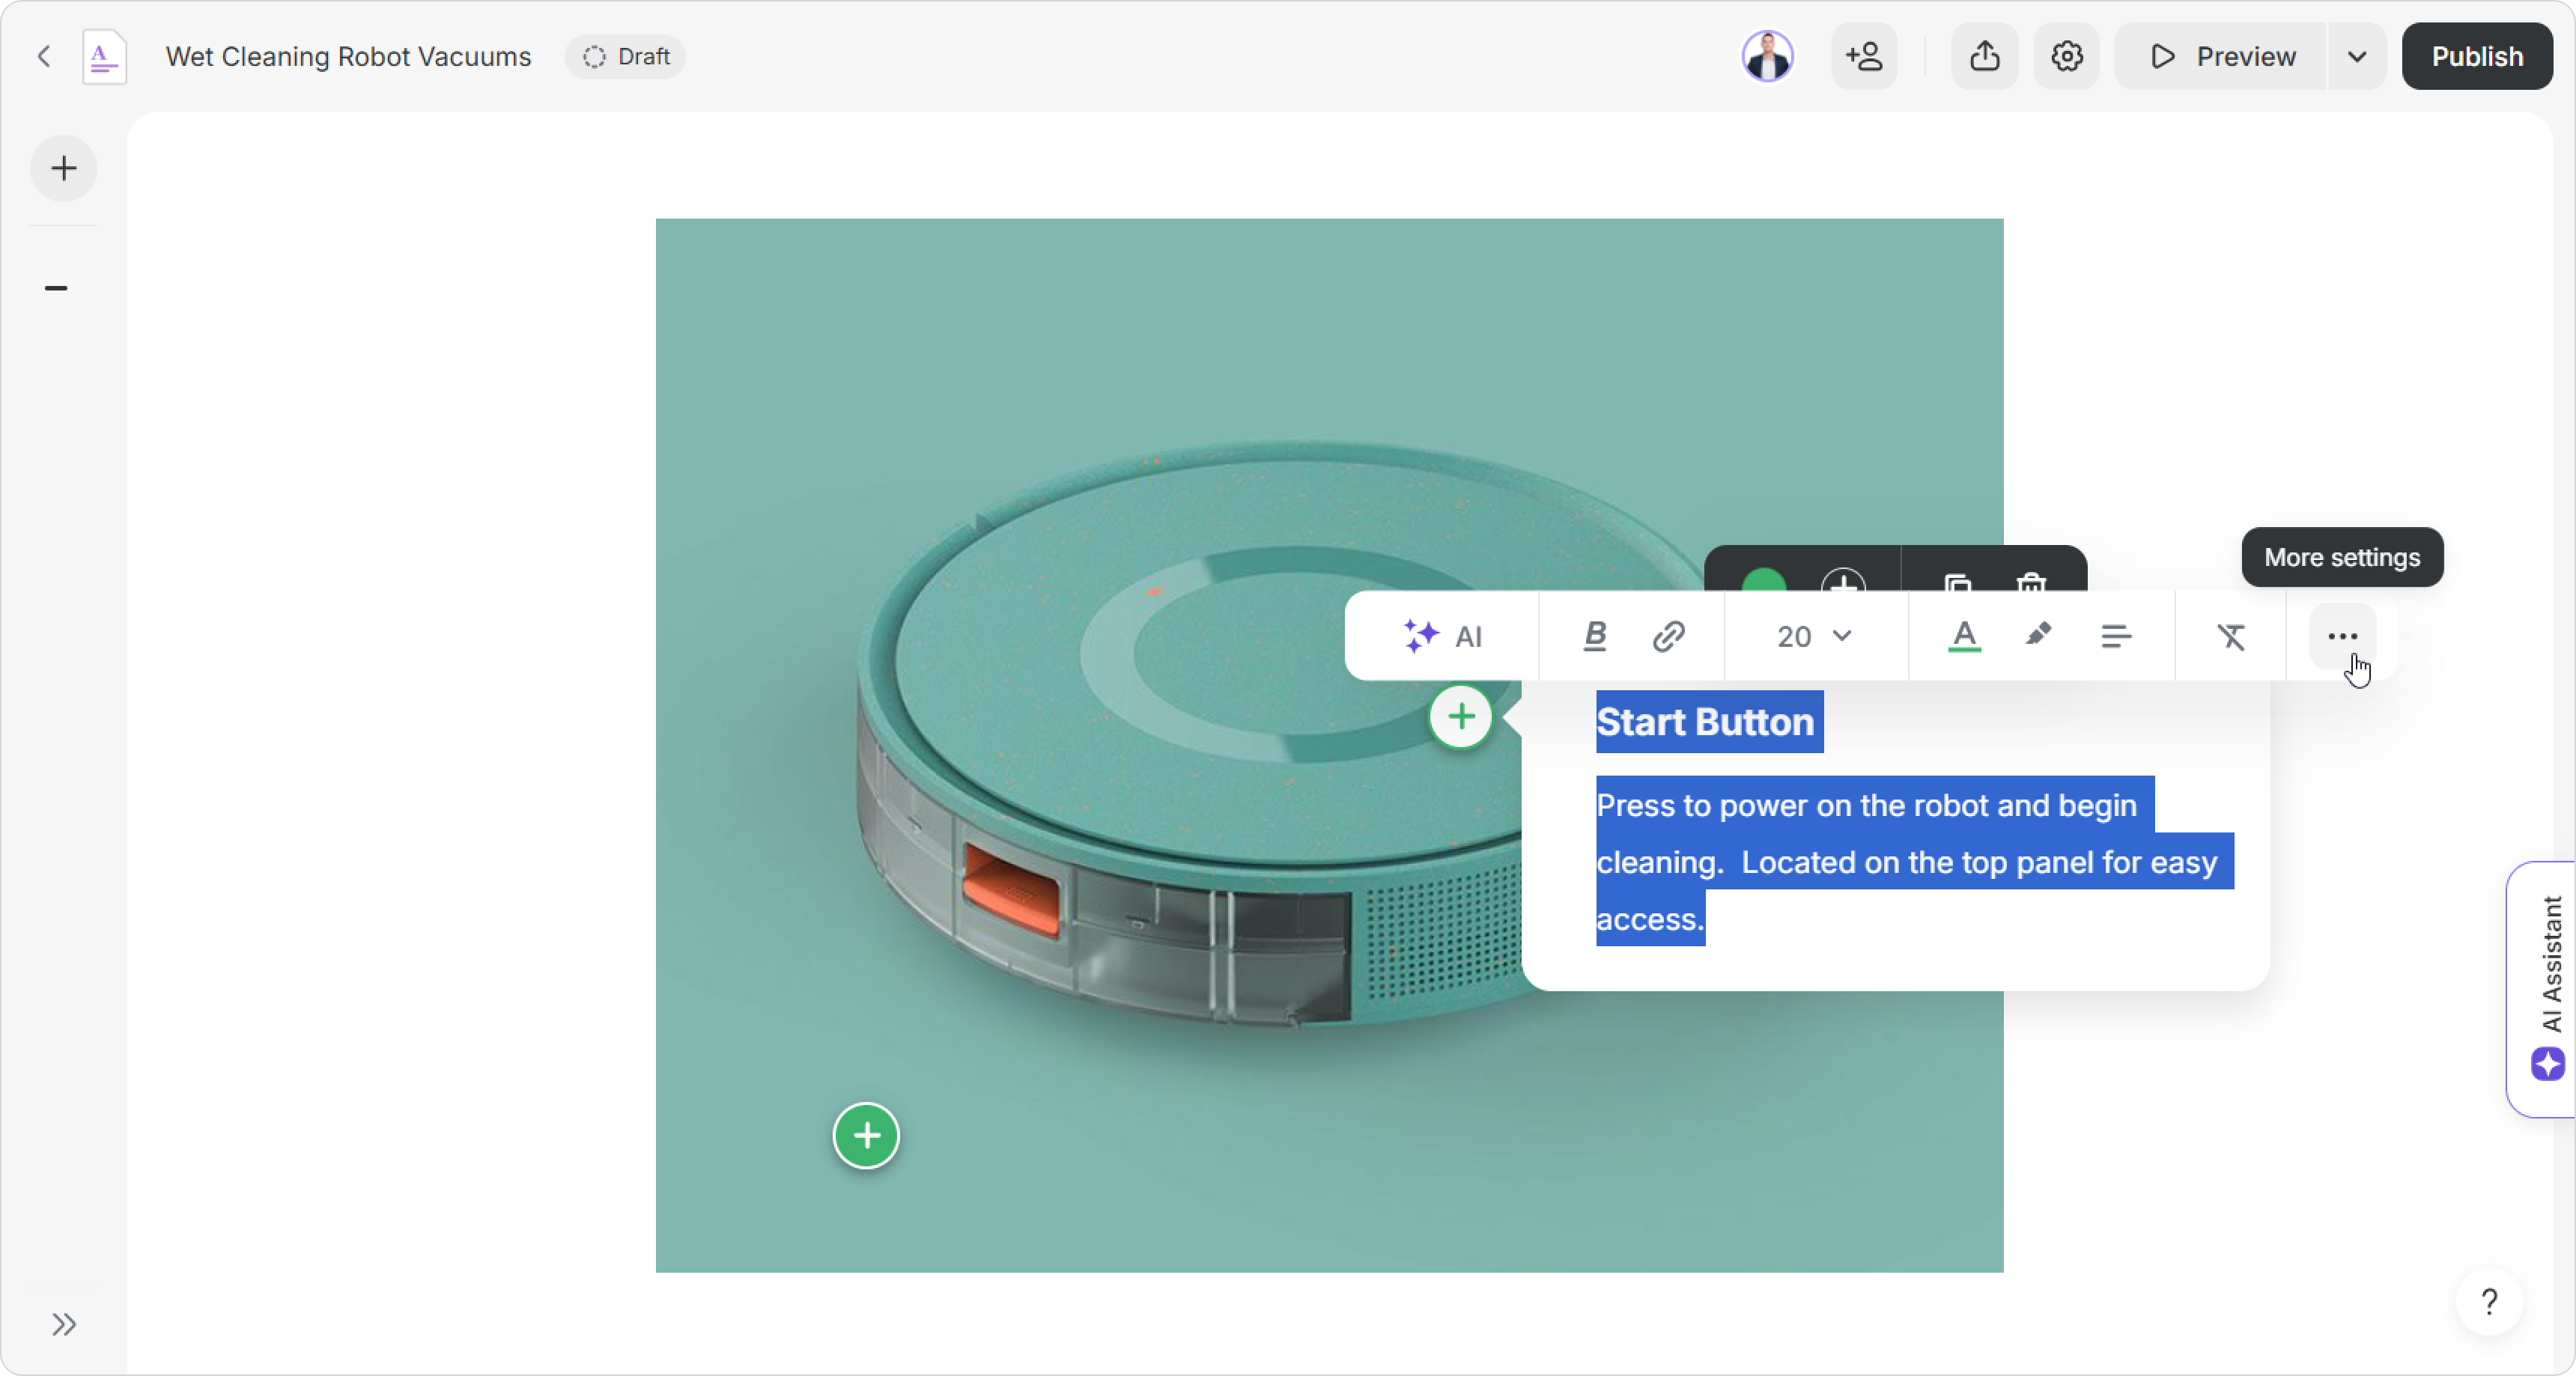Viewport: 2576px width, 1376px height.
Task: Click the green hotspot on lower image
Action: click(x=866, y=1135)
